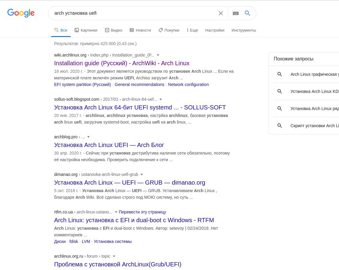The width and height of the screenshot is (339, 270).
Task: Open 'Установка Arch Linux 64-бит UEFI systemd' result
Action: tap(140, 107)
